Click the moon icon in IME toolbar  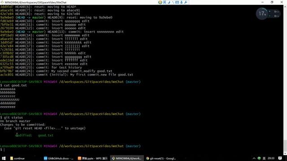[169, 2]
